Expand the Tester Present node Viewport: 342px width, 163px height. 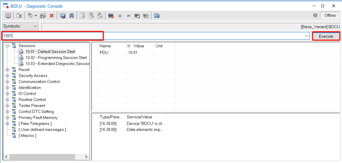8,106
